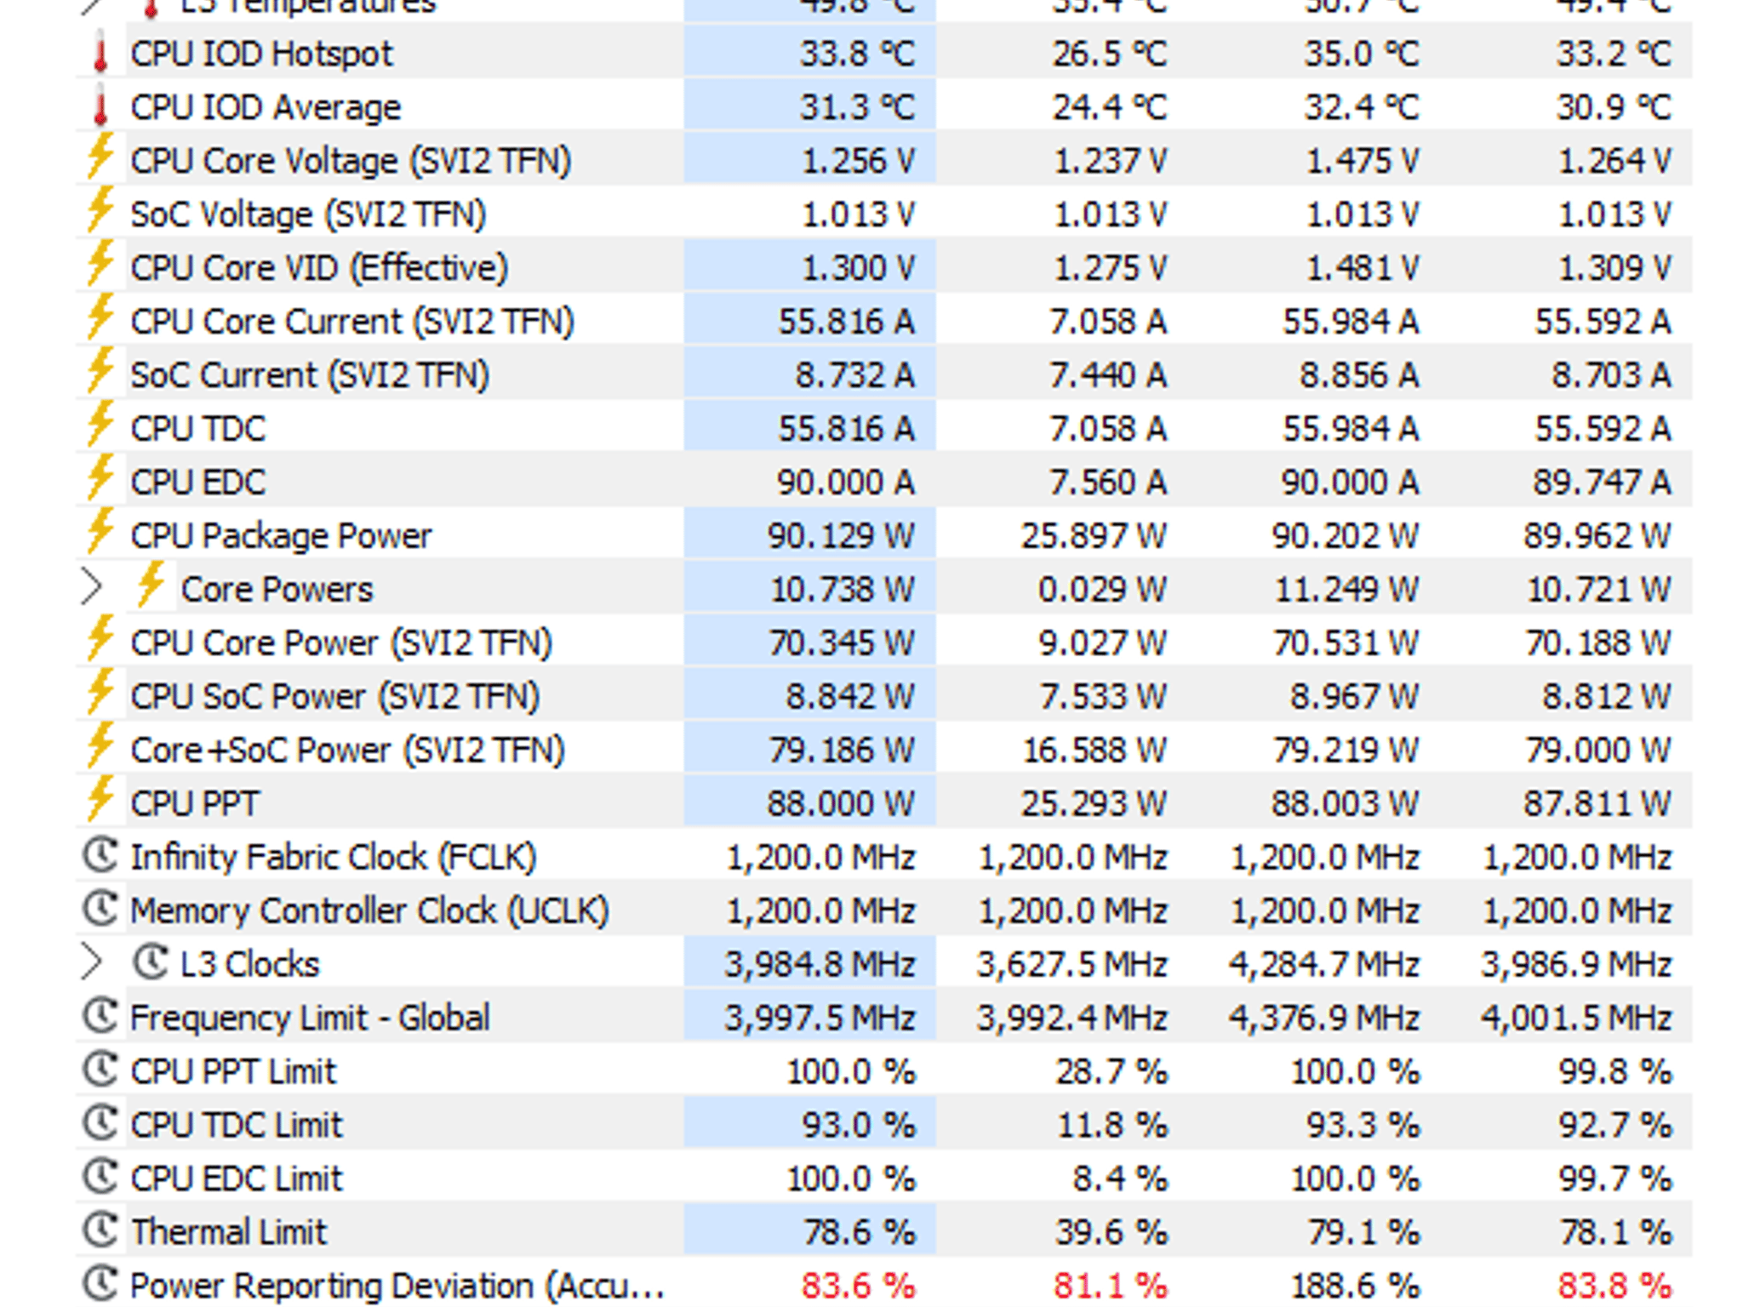Select the SoC Current (SVI2 TFN) label
The width and height of the screenshot is (1743, 1307).
(310, 376)
